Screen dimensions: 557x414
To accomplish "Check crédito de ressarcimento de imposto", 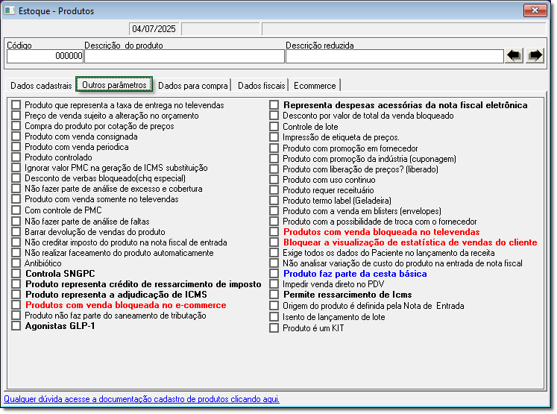I will 16,284.
